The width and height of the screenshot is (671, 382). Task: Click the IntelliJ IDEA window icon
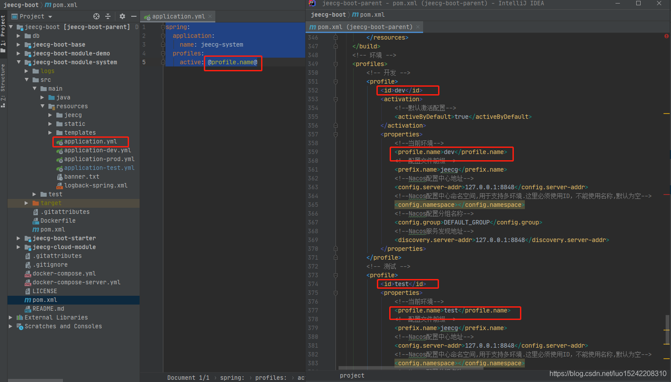tap(312, 3)
